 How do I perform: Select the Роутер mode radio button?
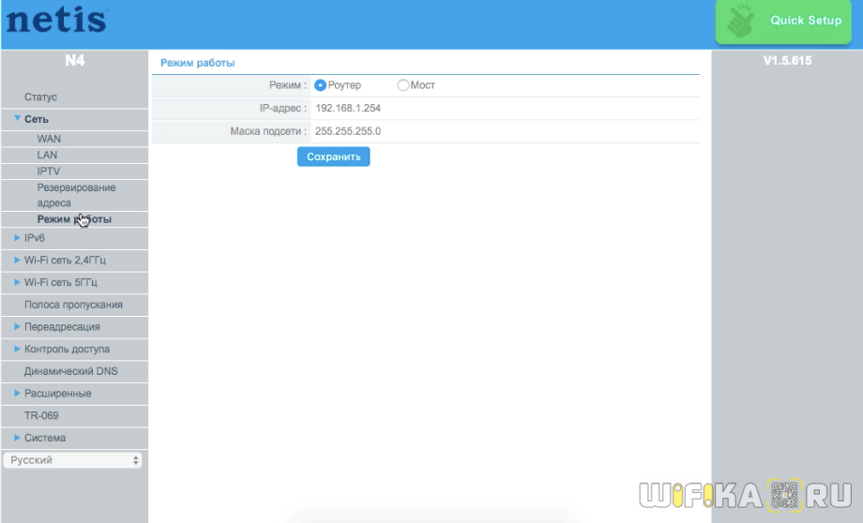coord(320,85)
